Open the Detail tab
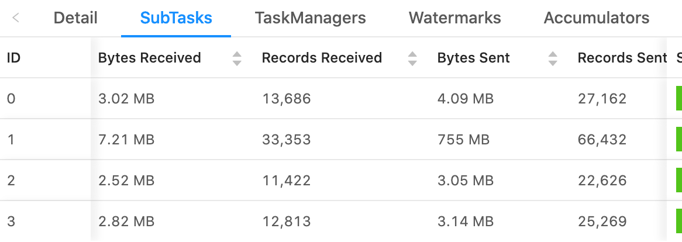 75,18
